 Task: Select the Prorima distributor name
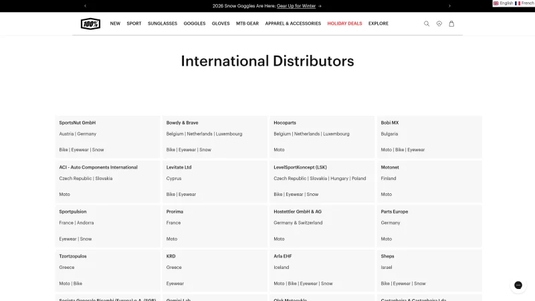(x=175, y=211)
